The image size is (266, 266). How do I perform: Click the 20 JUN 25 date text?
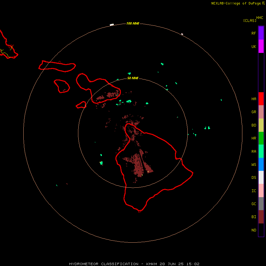pyautogui.click(x=172, y=264)
